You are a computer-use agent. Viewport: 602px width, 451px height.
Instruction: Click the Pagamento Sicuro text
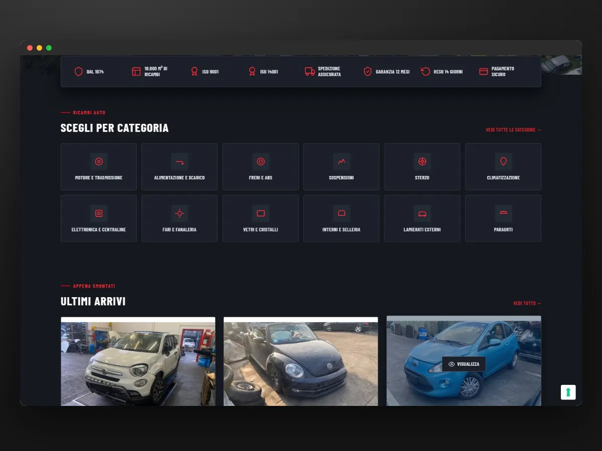[x=503, y=72]
